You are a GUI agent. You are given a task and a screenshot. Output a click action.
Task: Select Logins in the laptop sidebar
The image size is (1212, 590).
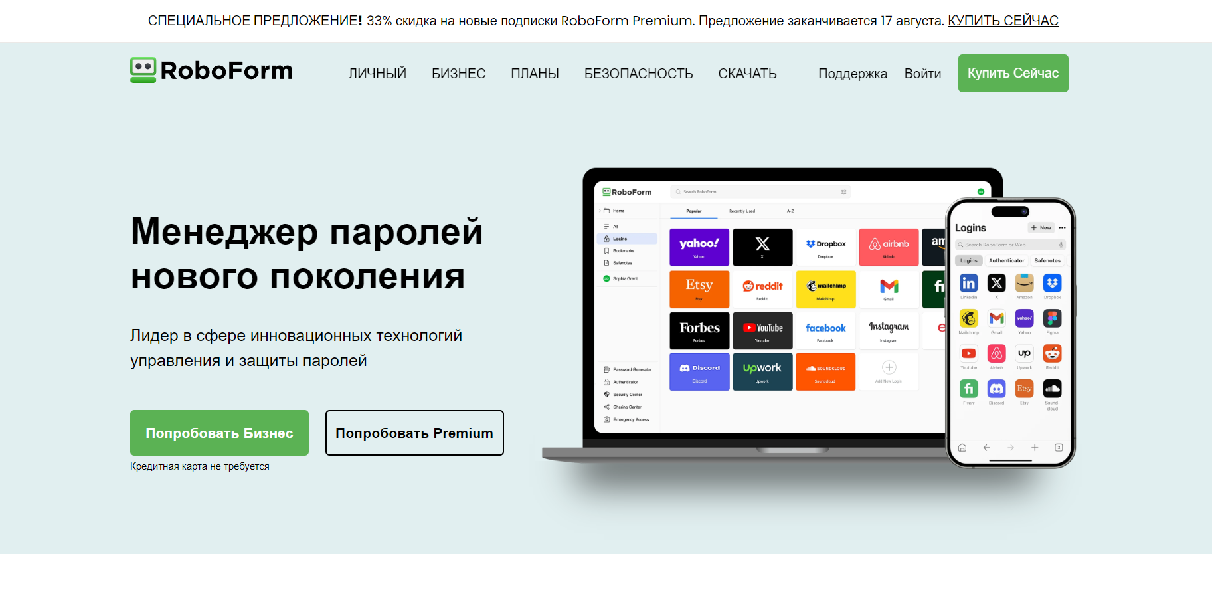pyautogui.click(x=627, y=239)
